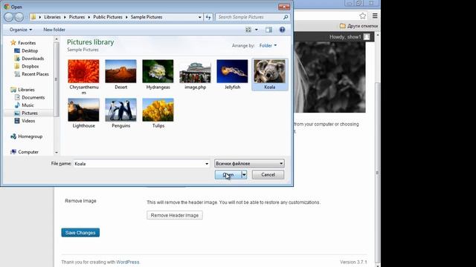This screenshot has height=267, width=476.
Task: Click the Open button
Action: [x=228, y=175]
